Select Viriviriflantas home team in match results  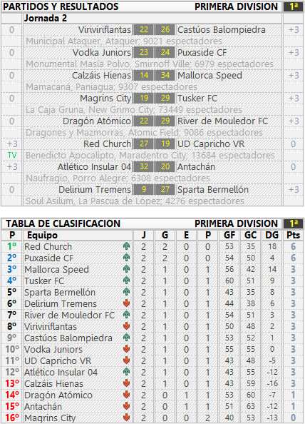(x=105, y=30)
